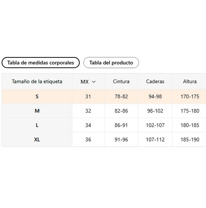This screenshot has width=206, height=208.
Task: Open the Tabla del producto tab
Action: pyautogui.click(x=111, y=63)
